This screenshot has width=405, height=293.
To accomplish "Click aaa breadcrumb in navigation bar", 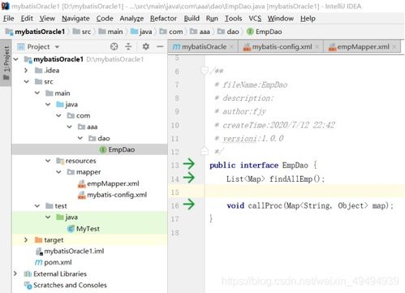I will coord(200,32).
